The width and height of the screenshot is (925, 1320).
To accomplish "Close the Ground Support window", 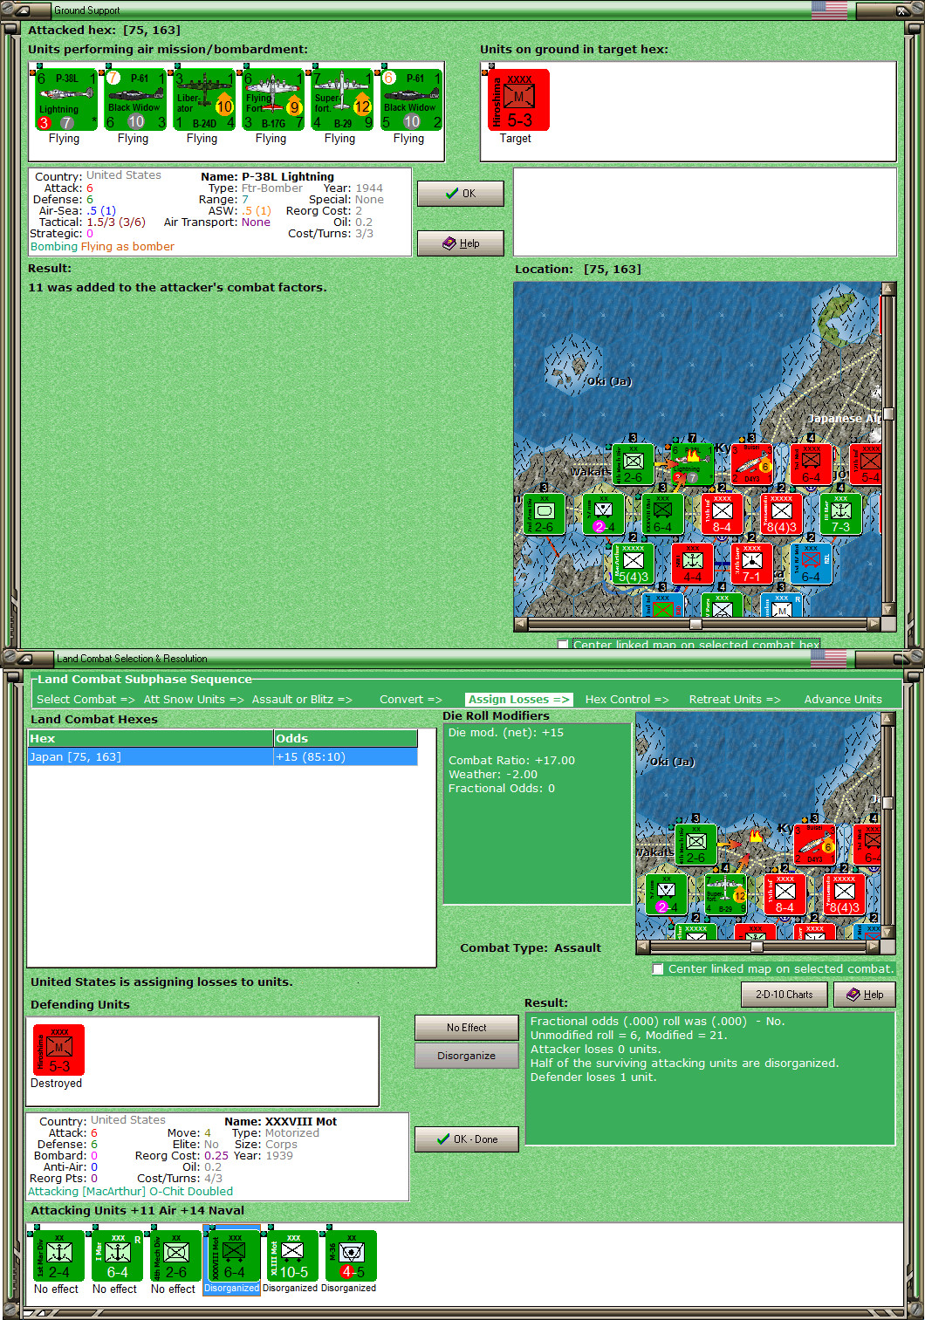I will coord(902,10).
